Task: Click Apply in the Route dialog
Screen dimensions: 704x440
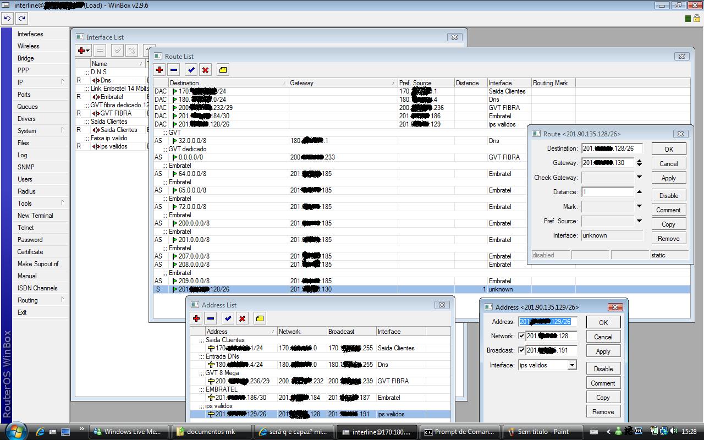Action: pos(669,178)
